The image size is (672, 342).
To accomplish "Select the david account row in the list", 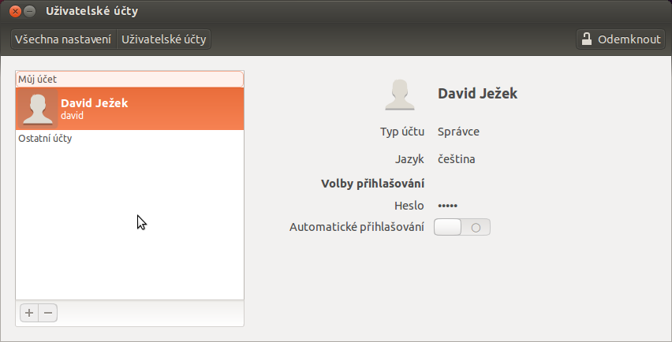I will [130, 109].
